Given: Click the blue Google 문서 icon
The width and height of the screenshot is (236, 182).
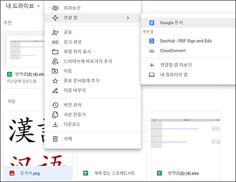Looking at the screenshot, I should point(151,23).
